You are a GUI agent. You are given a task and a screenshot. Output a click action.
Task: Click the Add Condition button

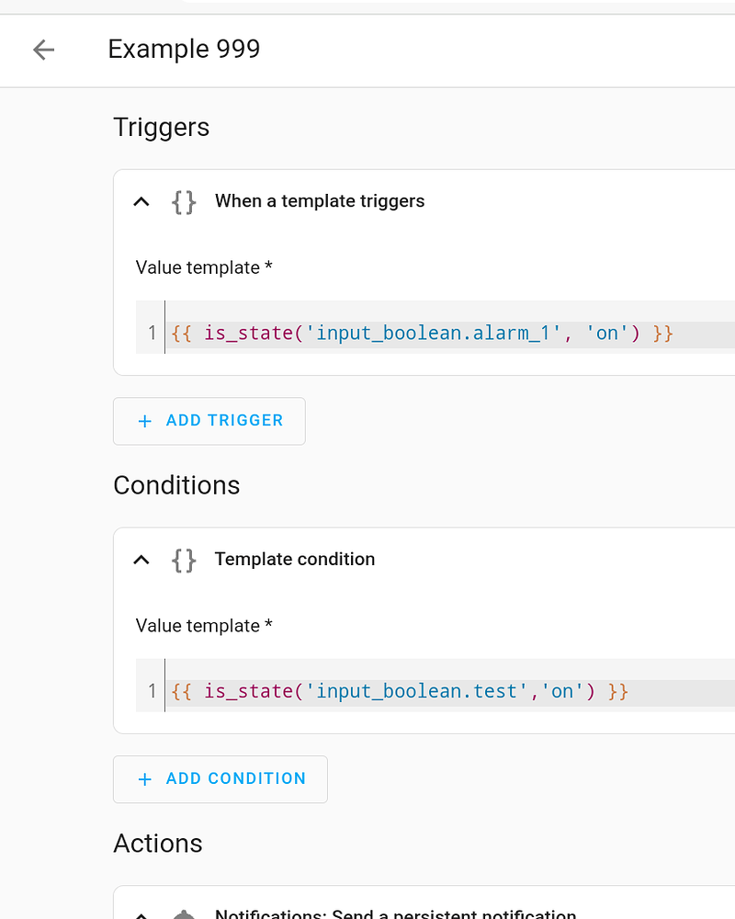pos(220,778)
